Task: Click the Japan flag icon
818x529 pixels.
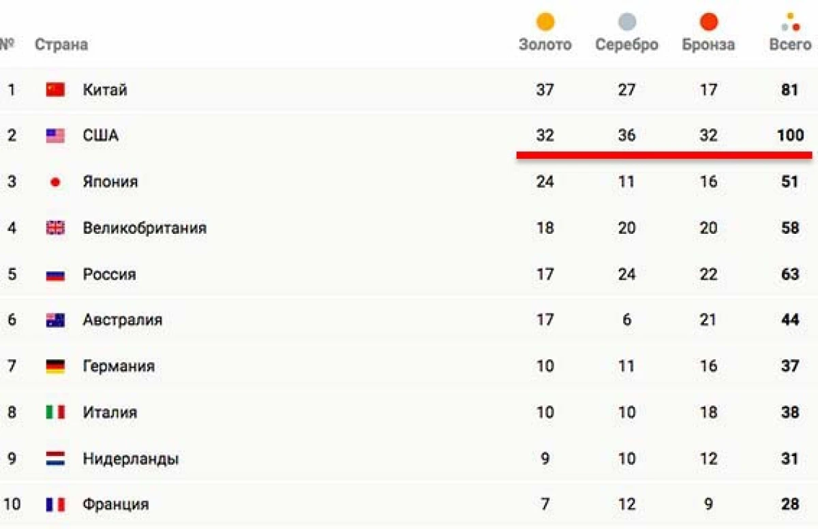Action: coord(55,182)
